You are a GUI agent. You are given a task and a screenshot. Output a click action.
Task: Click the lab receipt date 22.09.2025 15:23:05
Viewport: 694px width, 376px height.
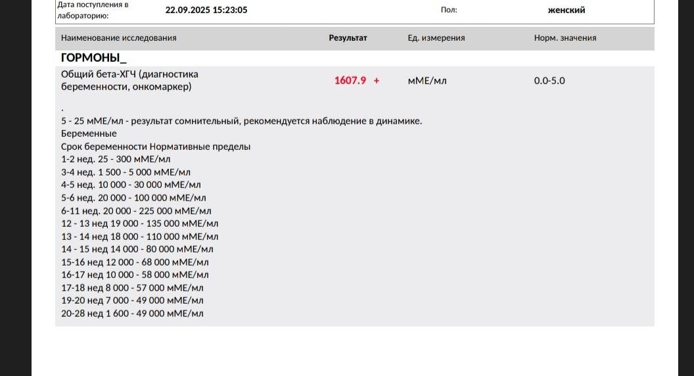click(206, 10)
